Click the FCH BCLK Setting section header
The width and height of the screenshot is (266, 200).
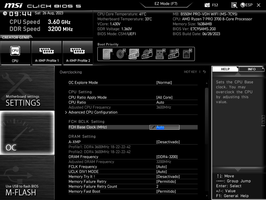click(87, 122)
